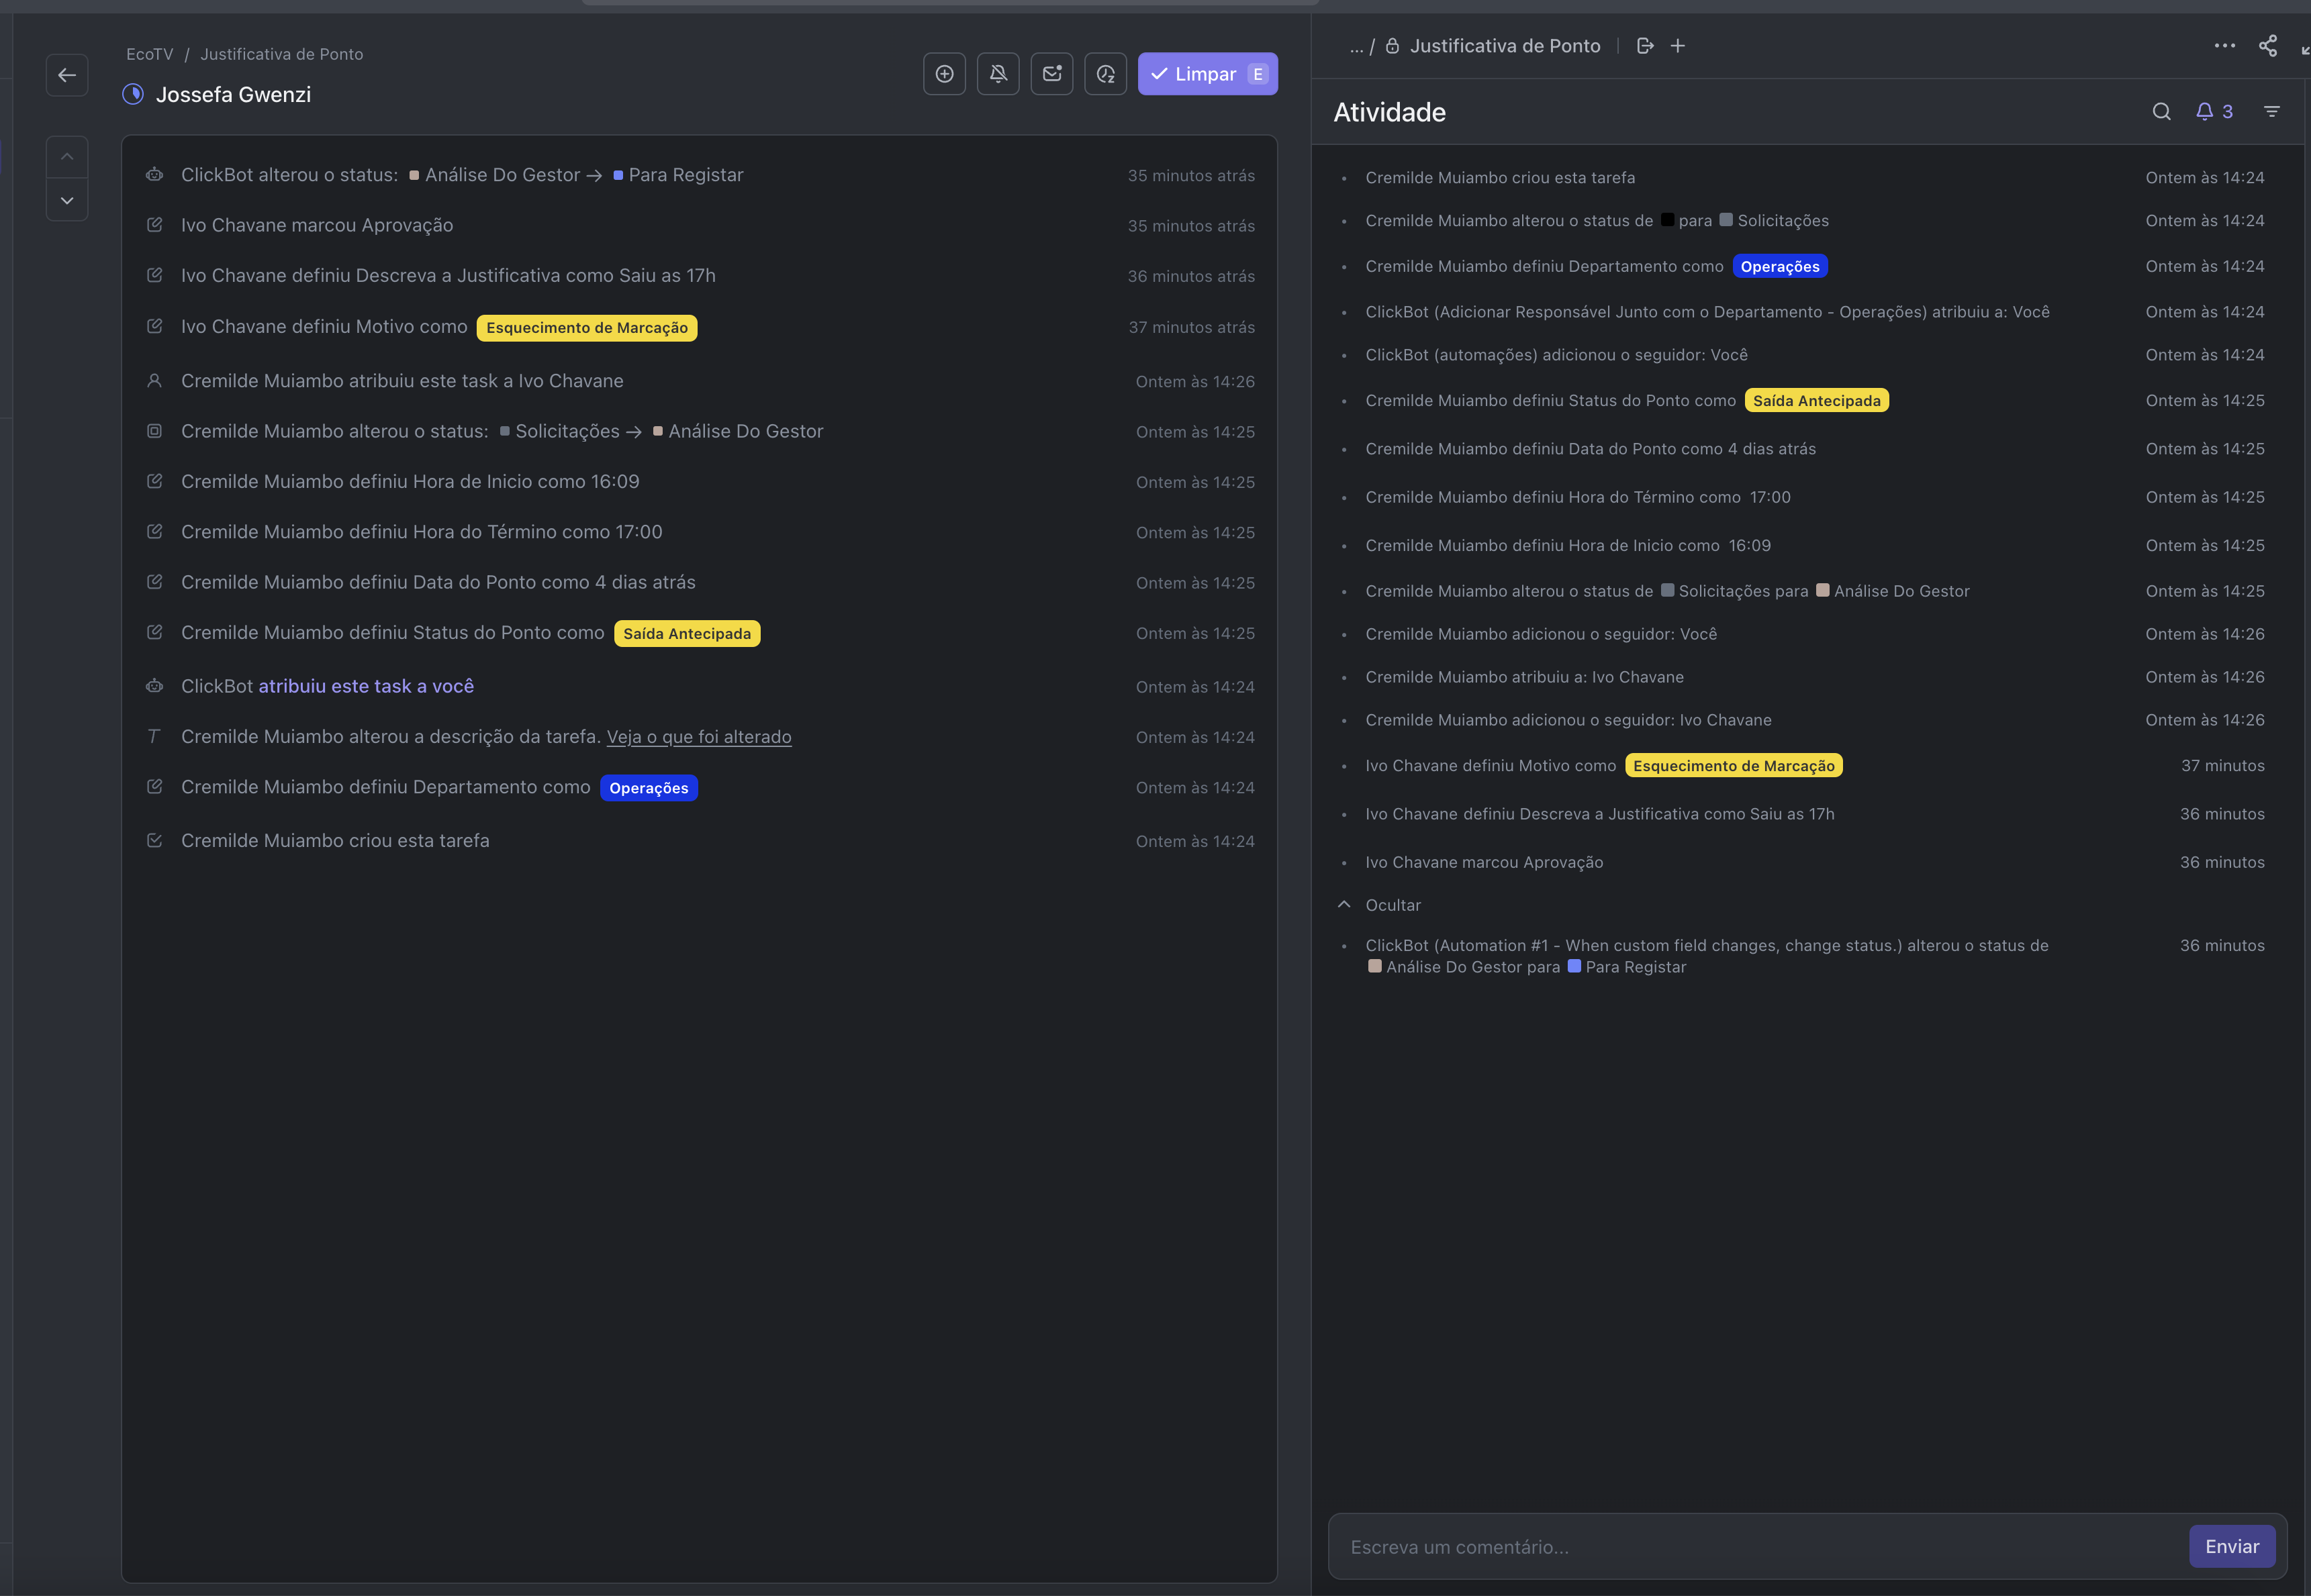
Task: Click the mark unread envelope icon
Action: pos(1051,74)
